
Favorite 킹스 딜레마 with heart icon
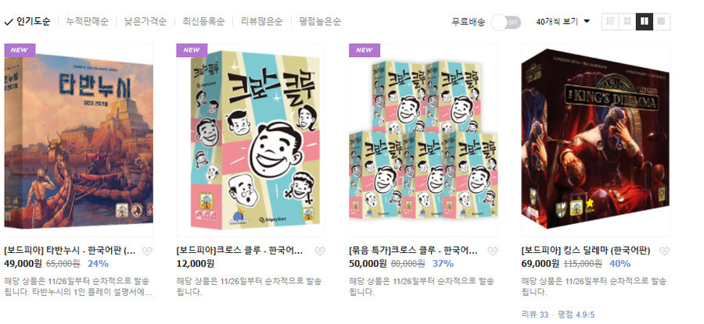point(665,251)
